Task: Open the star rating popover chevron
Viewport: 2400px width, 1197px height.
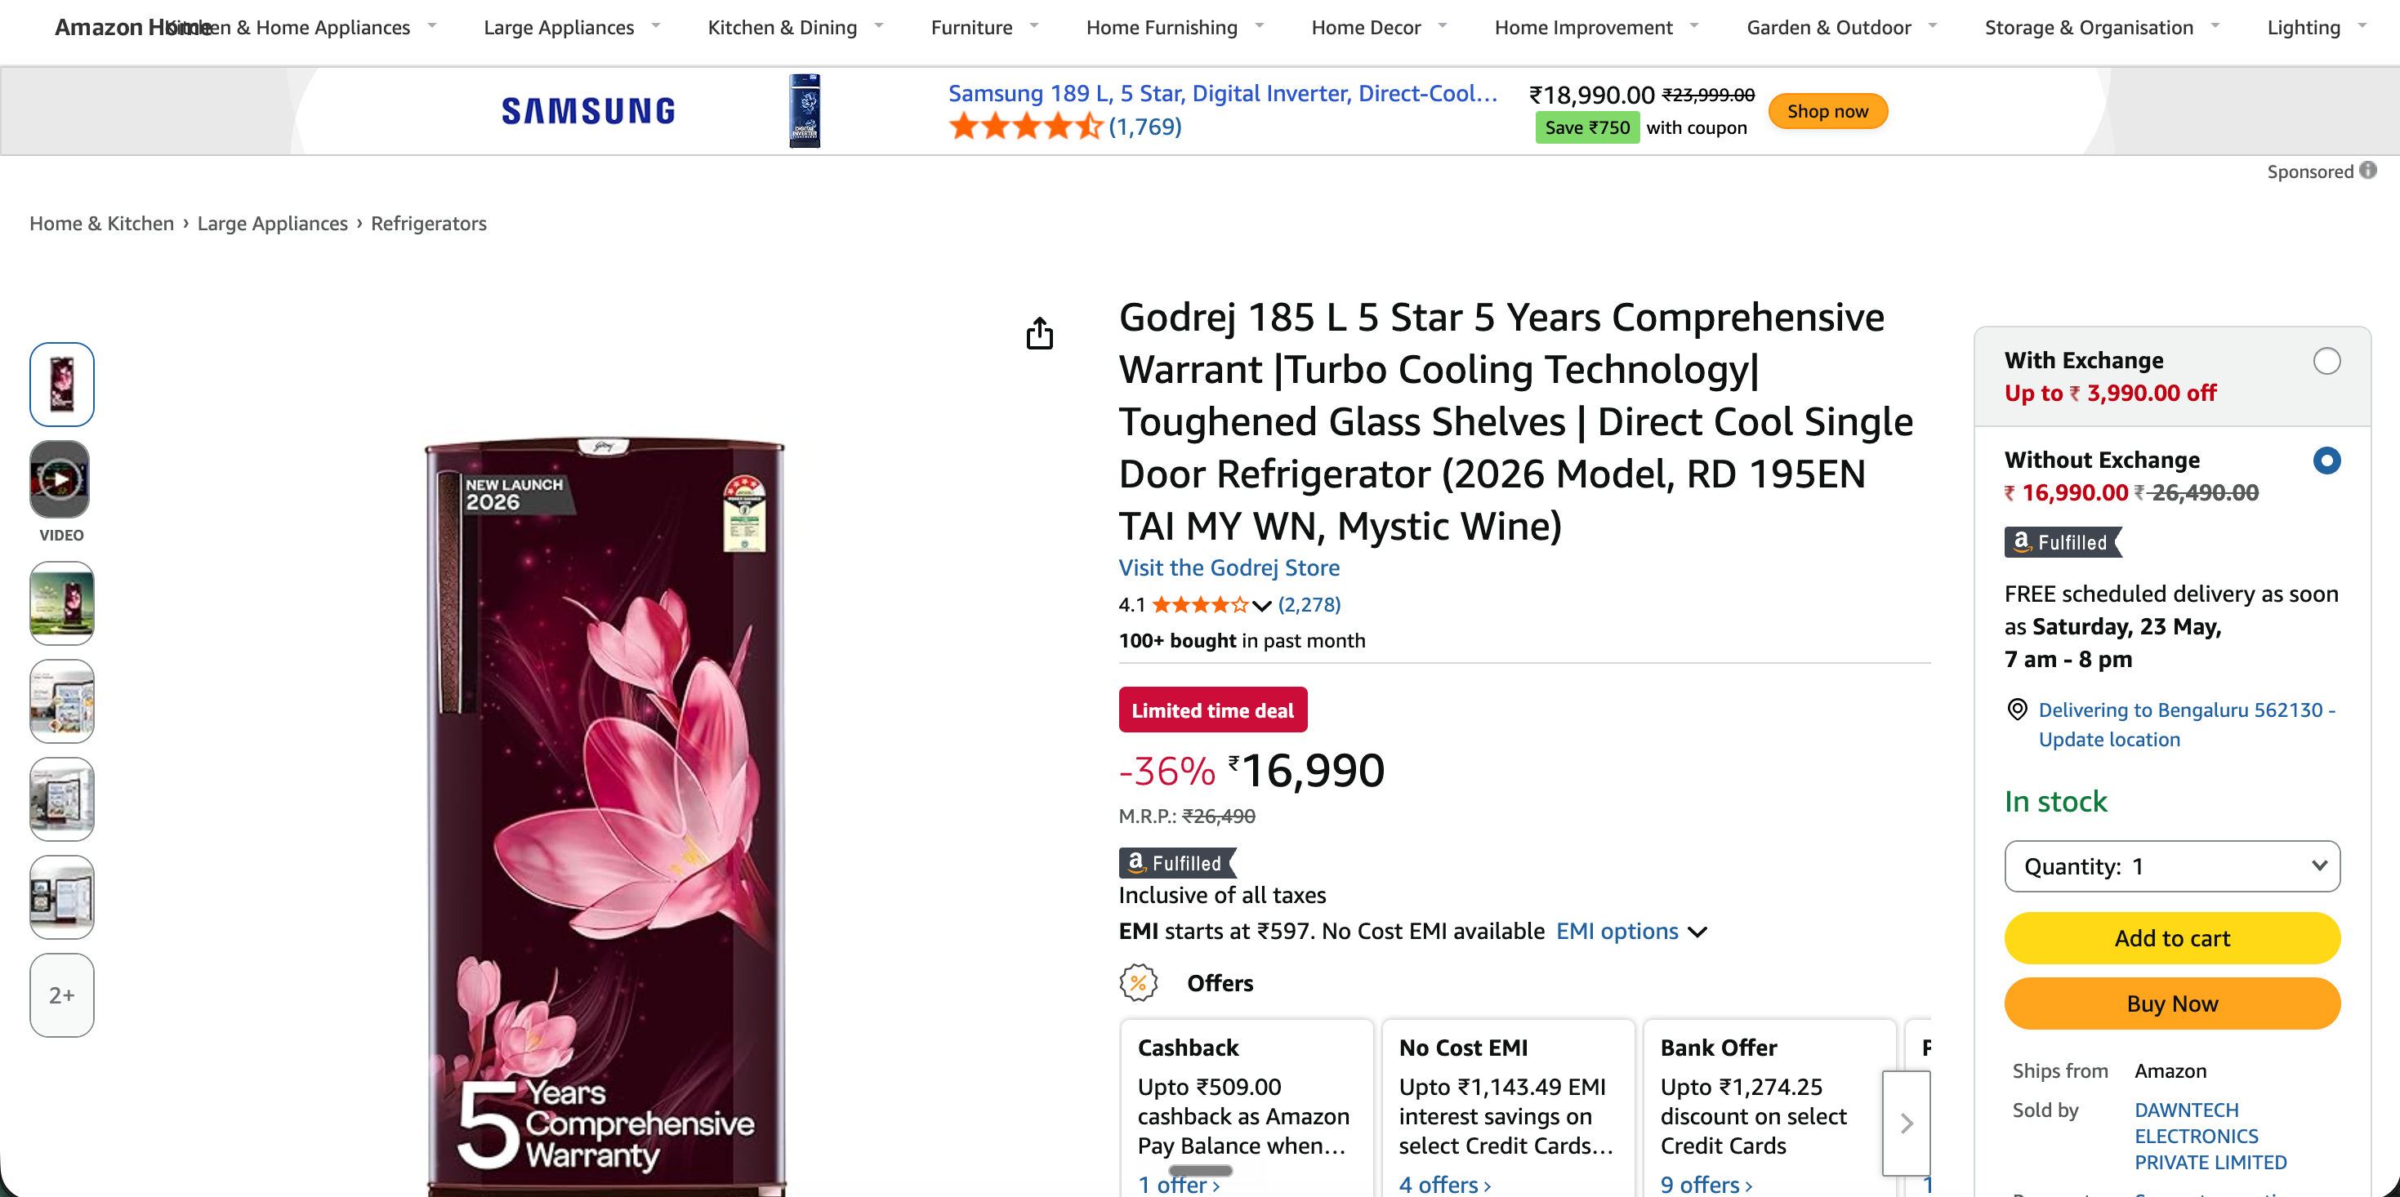Action: point(1261,606)
